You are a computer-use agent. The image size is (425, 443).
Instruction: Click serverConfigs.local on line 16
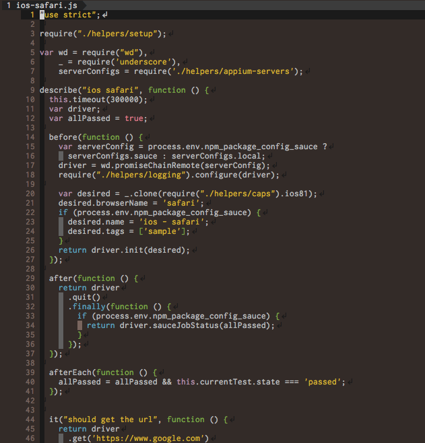pyautogui.click(x=216, y=156)
